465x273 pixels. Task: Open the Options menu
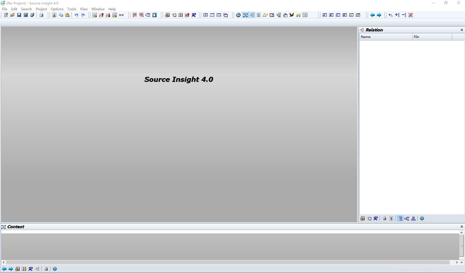coord(57,9)
